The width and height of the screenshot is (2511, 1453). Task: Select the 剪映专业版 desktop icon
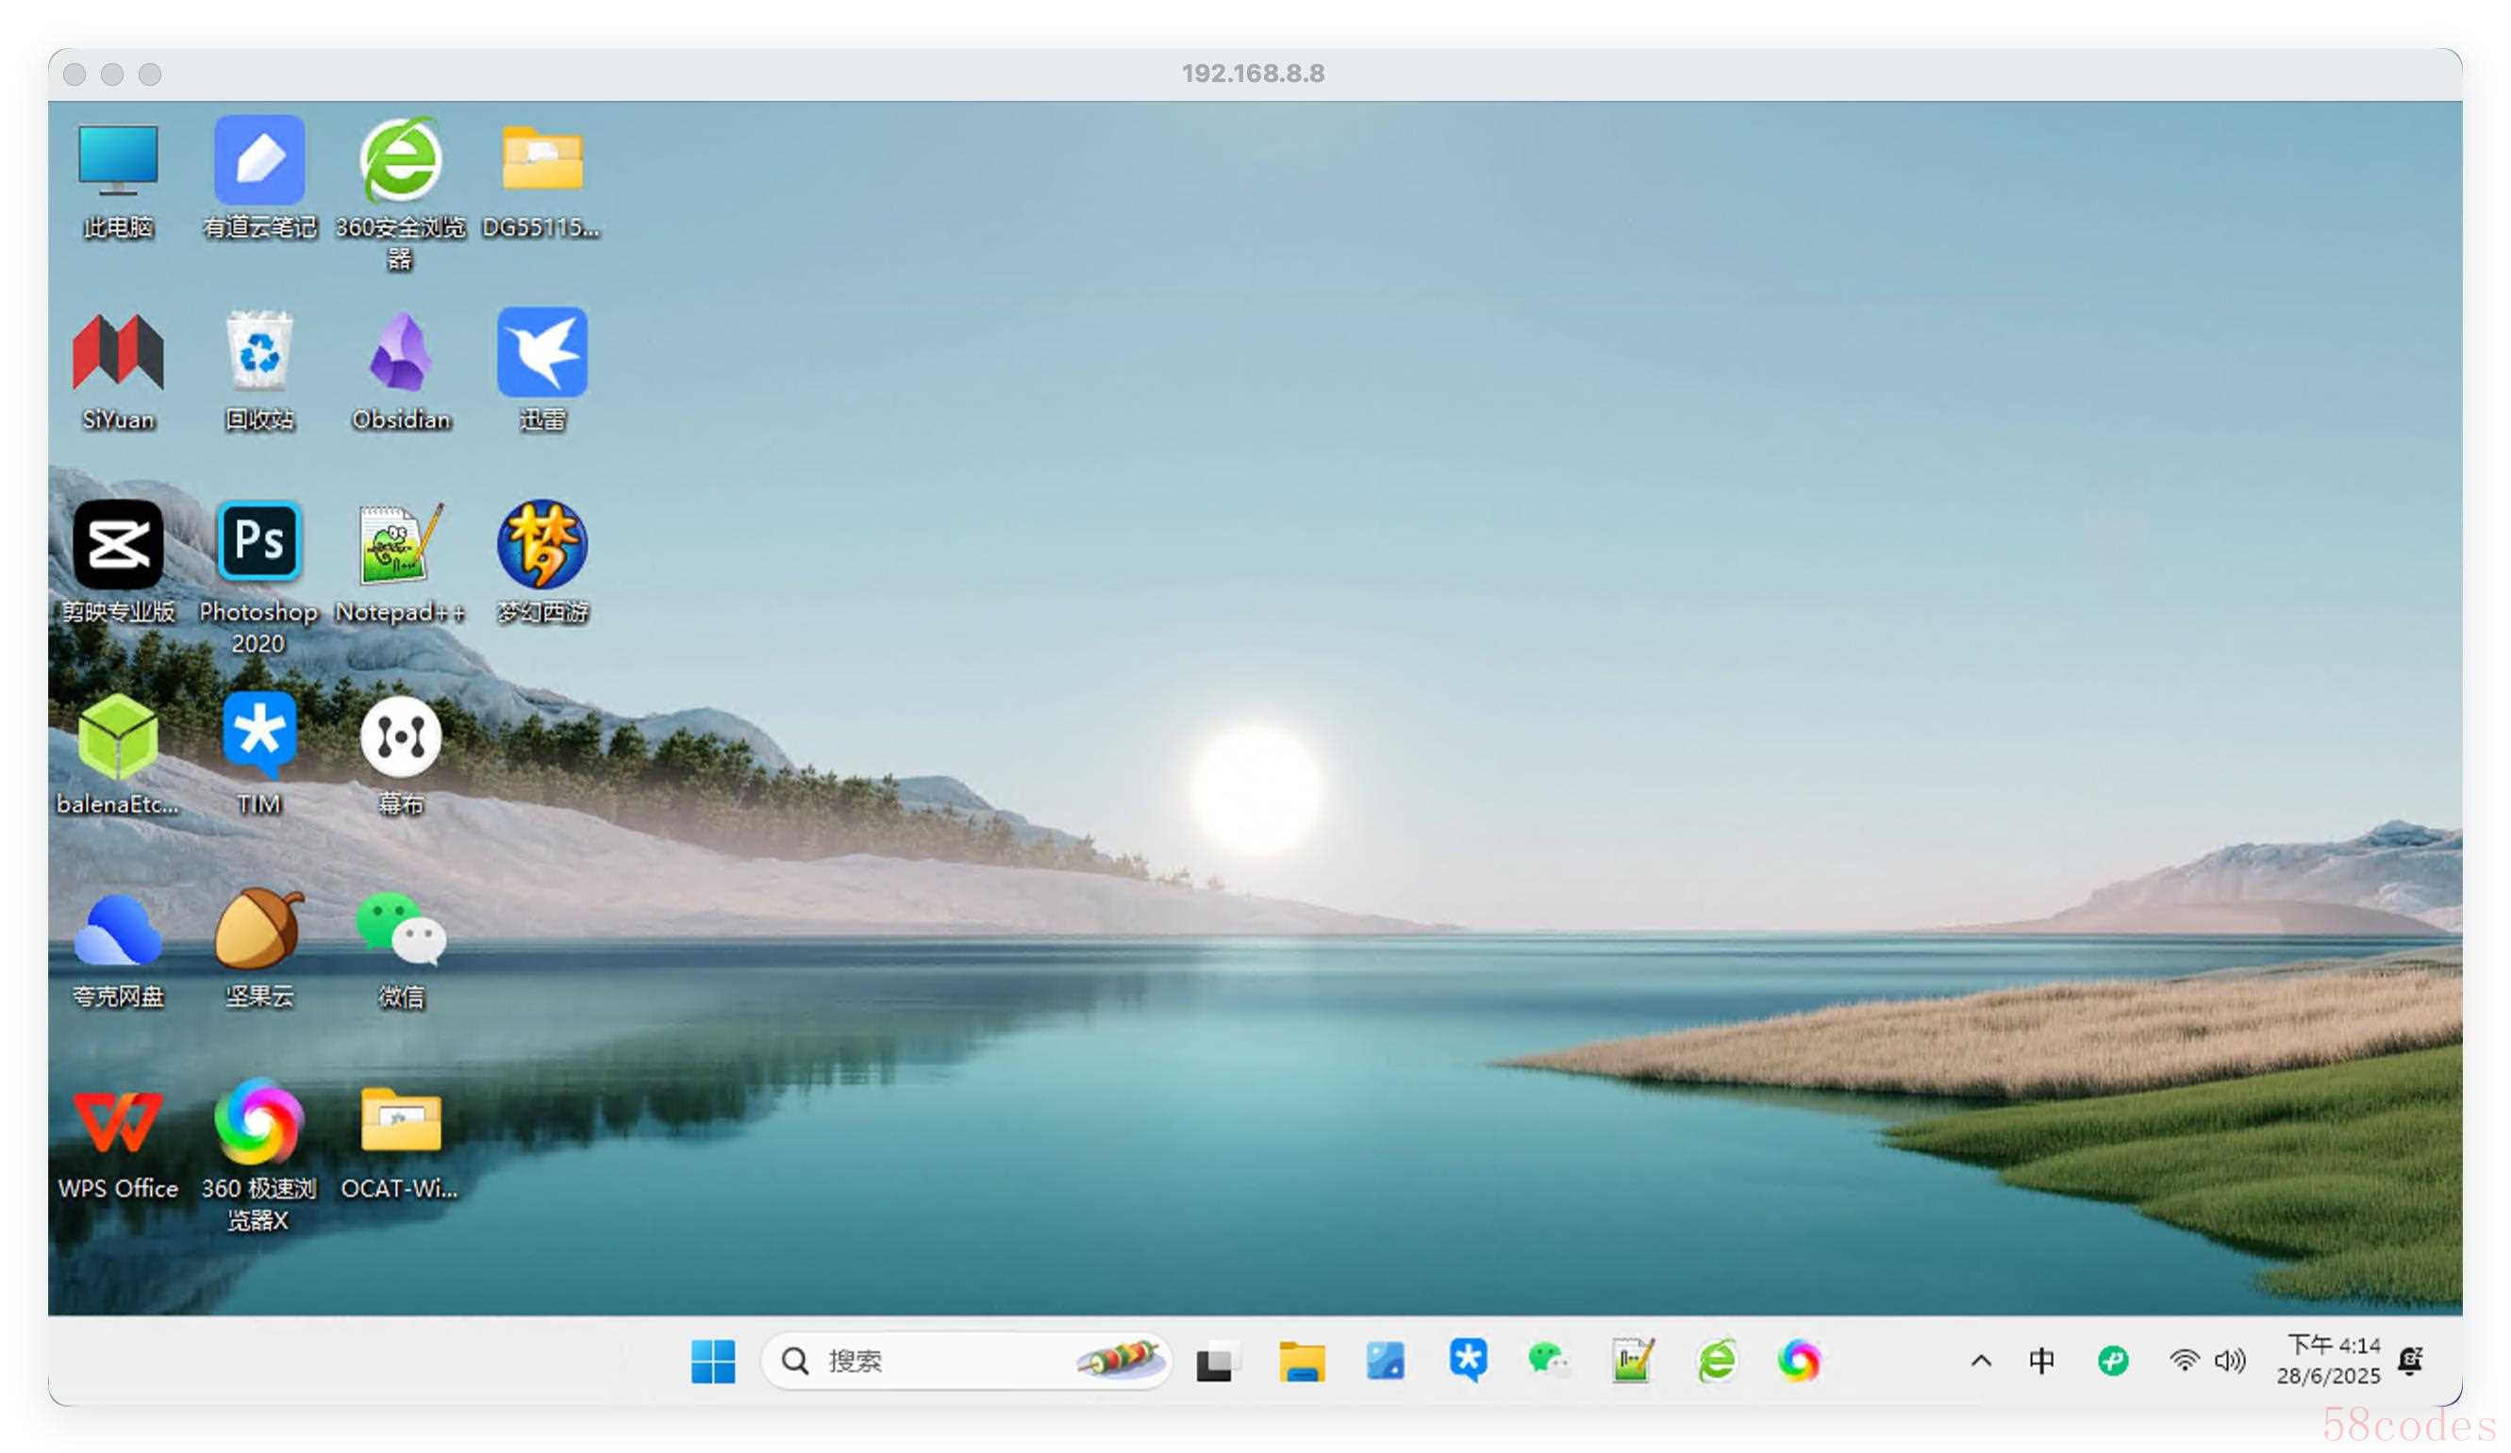click(118, 564)
